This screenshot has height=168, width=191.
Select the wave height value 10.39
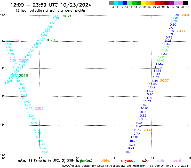pos(129,152)
